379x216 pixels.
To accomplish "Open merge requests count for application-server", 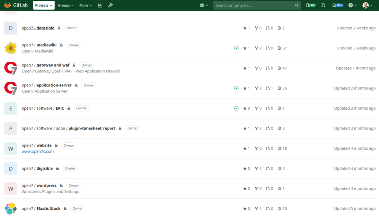I will pyautogui.click(x=269, y=88).
